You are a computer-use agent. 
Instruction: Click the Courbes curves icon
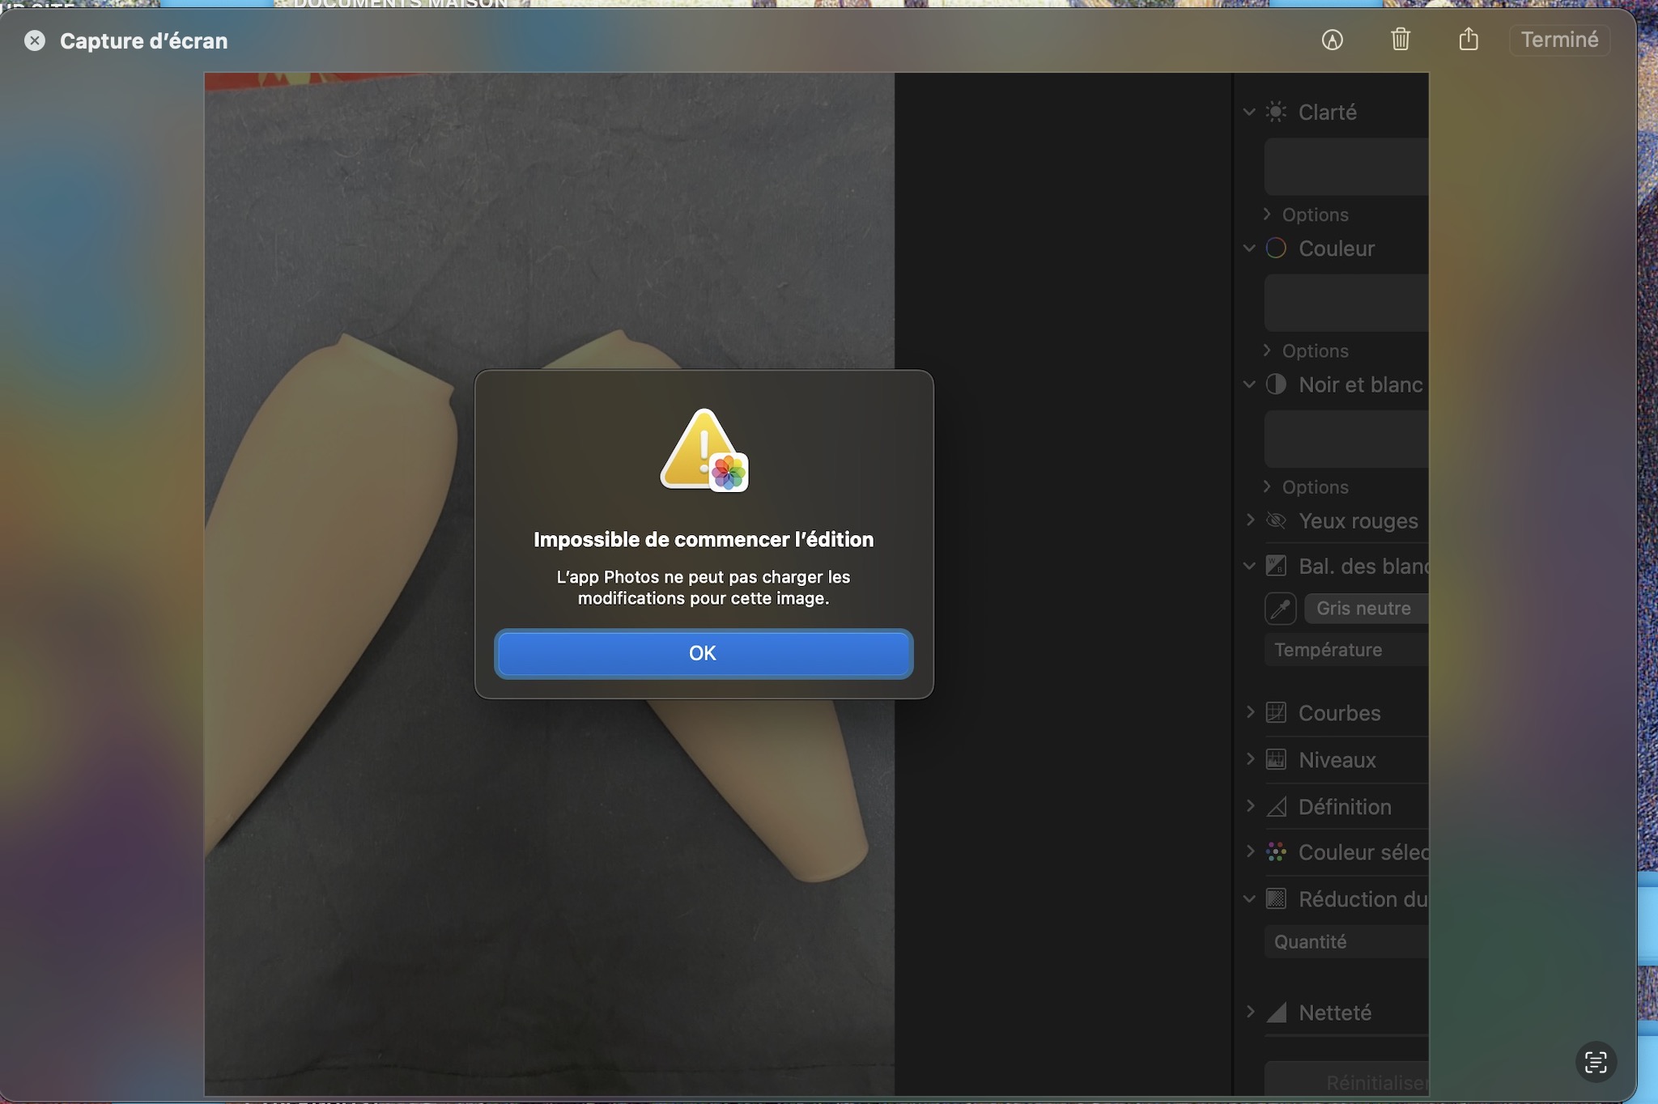(1276, 713)
